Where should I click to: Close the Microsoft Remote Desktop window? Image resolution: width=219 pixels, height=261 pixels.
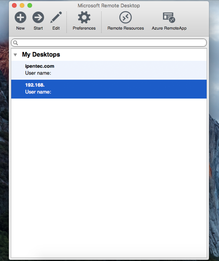tap(14, 6)
